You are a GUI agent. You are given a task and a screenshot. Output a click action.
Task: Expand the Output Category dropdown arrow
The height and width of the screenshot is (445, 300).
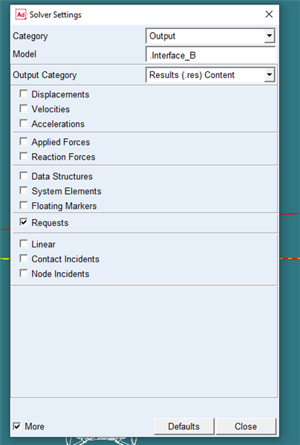click(270, 75)
